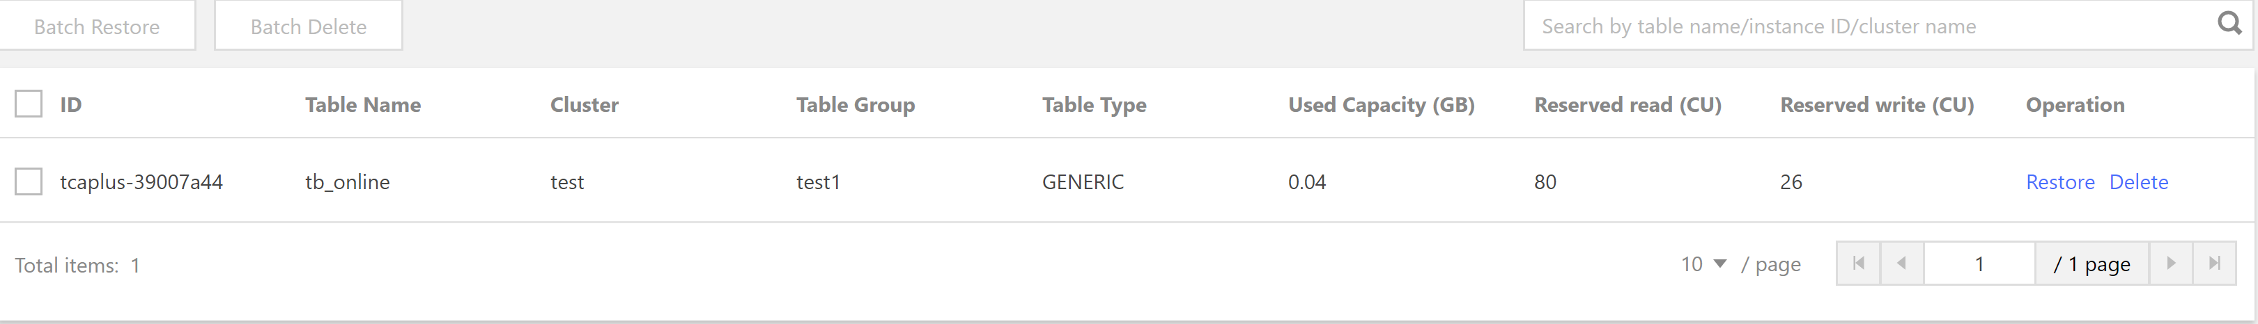Image resolution: width=2258 pixels, height=324 pixels.
Task: Click the search magnifier icon
Action: 2229,24
